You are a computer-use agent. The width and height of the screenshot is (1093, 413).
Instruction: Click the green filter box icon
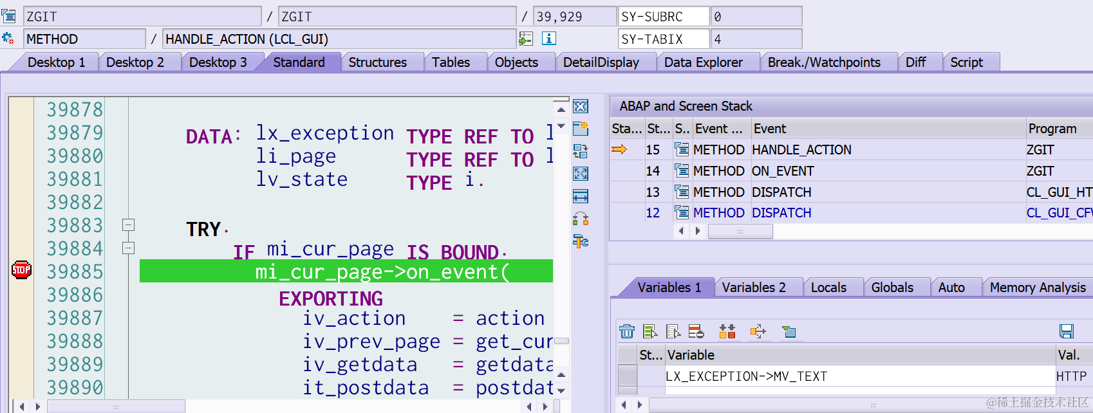coord(789,331)
